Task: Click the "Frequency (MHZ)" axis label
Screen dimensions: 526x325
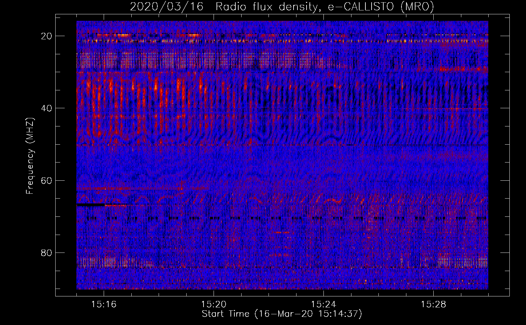Action: 30,156
